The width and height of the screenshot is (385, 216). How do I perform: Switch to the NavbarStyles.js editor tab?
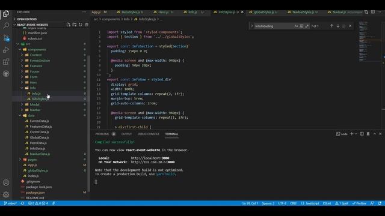pyautogui.click(x=303, y=12)
